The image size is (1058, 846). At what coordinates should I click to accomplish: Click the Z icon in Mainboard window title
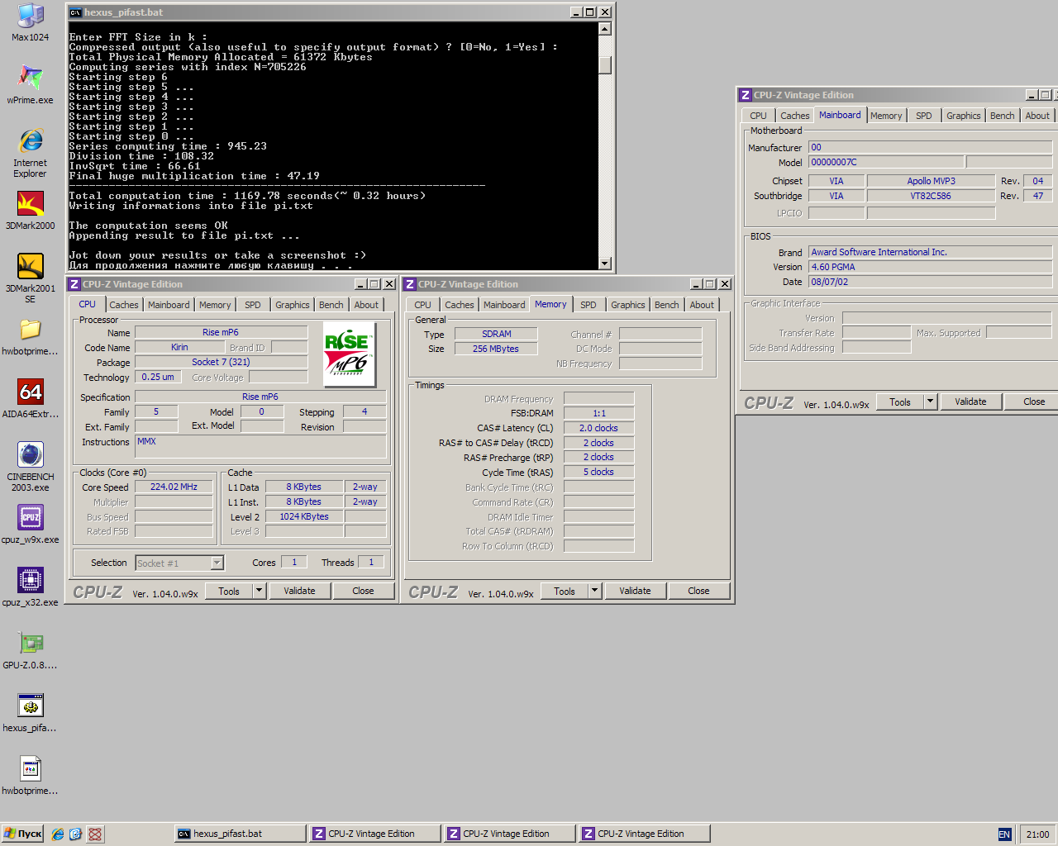[746, 95]
